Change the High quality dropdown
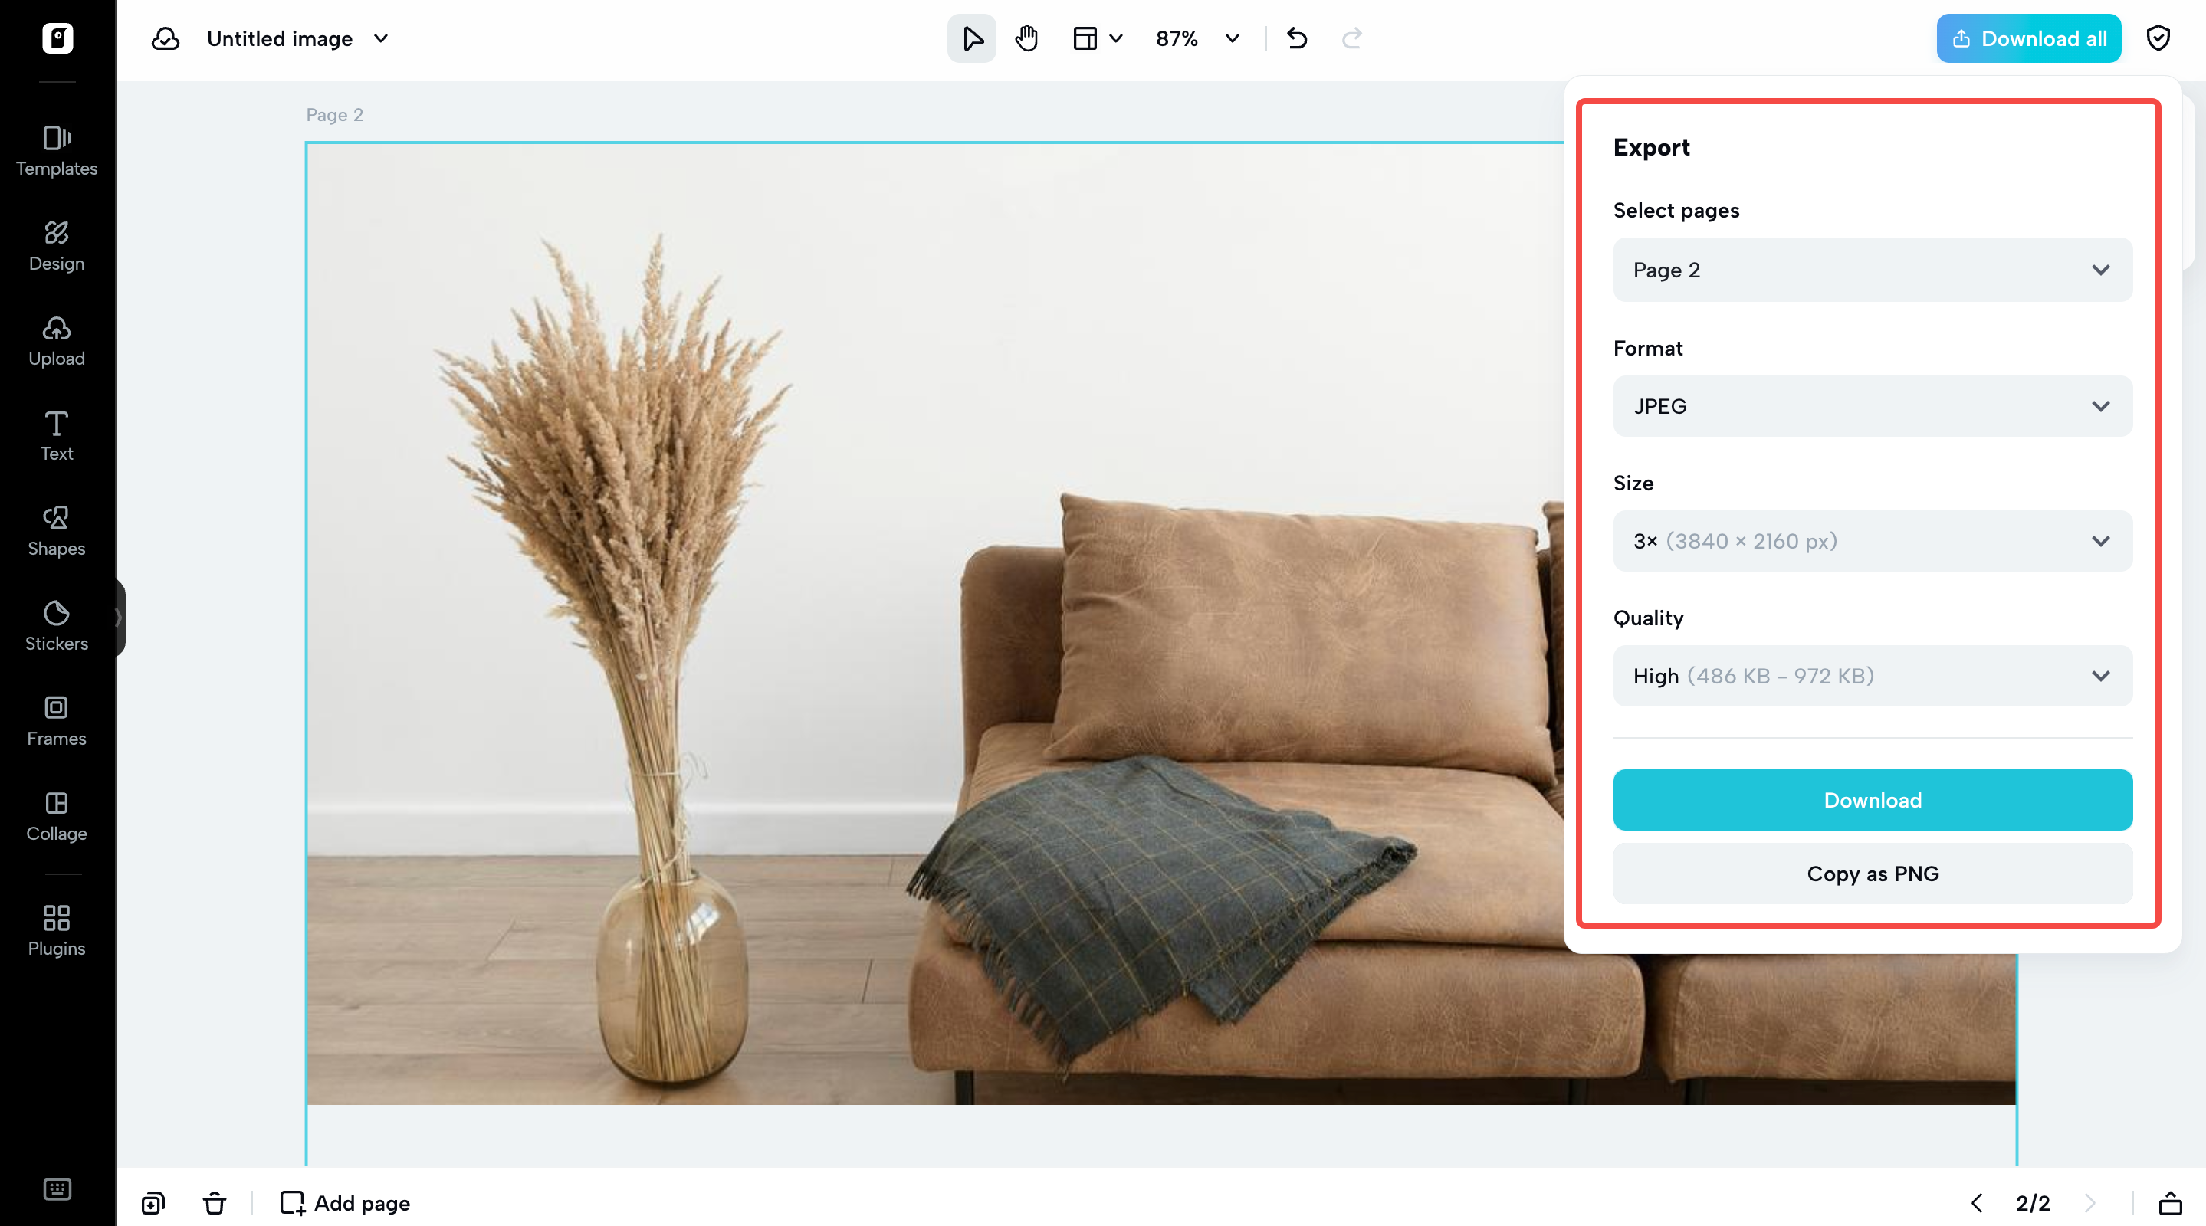 [1872, 676]
